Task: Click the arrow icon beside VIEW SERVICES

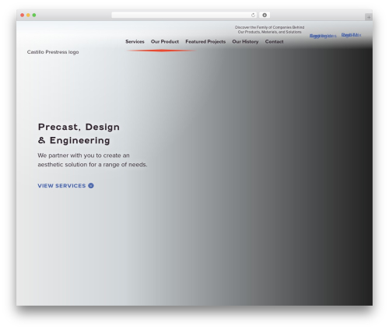Action: coord(91,186)
